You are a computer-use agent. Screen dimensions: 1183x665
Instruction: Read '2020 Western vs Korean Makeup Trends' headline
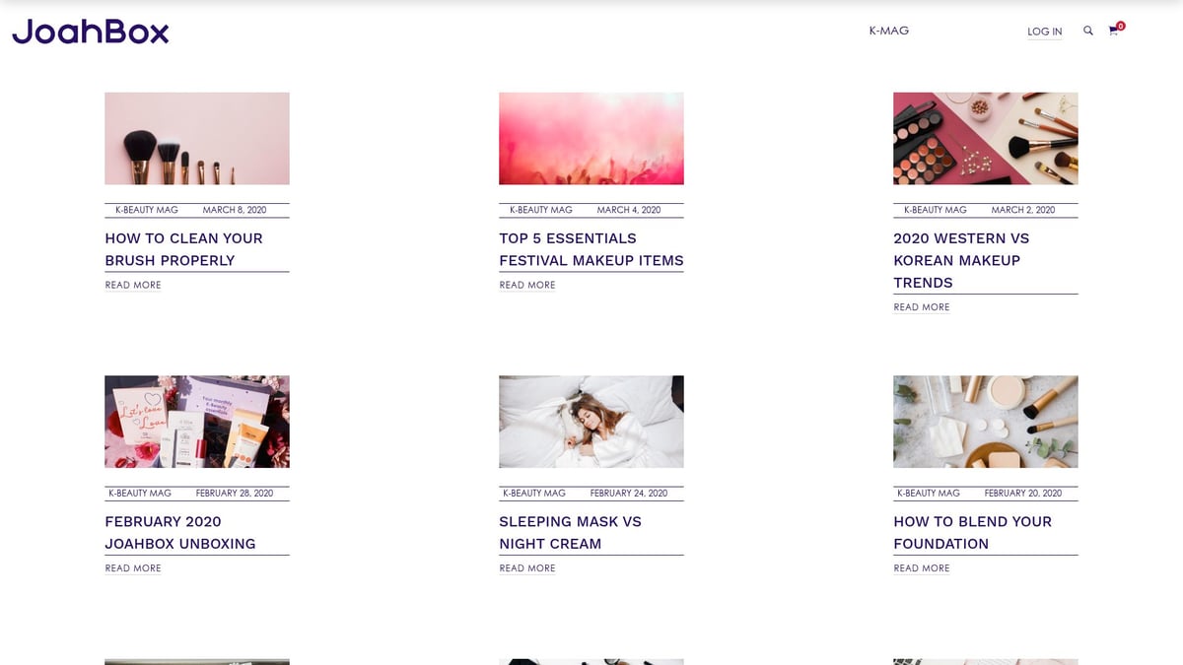click(961, 260)
